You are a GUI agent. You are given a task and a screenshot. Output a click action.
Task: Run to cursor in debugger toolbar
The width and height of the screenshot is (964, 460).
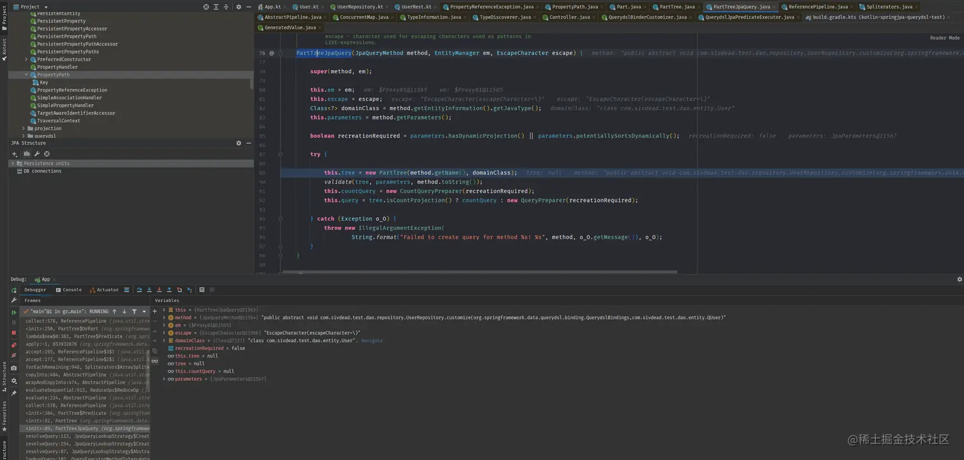coord(189,290)
